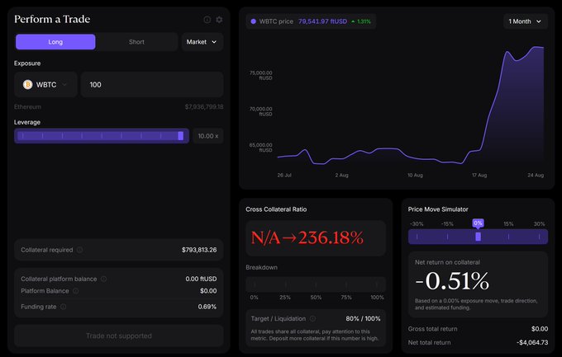The image size is (562, 357).
Task: Show info for Funding rate
Action: point(63,307)
